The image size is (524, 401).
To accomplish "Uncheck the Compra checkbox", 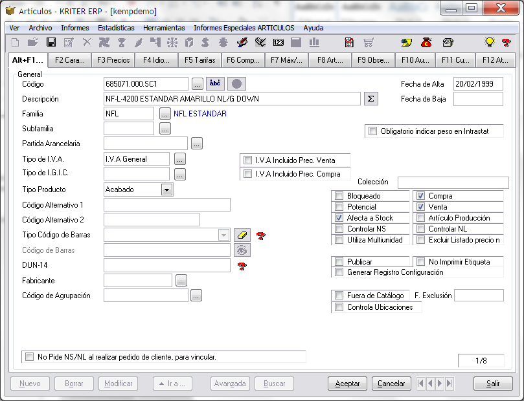I will pyautogui.click(x=421, y=196).
